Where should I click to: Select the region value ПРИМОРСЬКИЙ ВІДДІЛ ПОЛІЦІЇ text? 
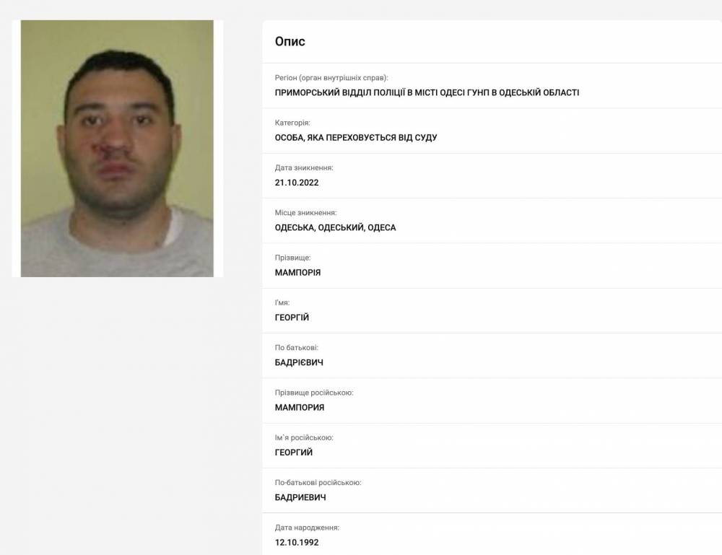click(x=427, y=92)
